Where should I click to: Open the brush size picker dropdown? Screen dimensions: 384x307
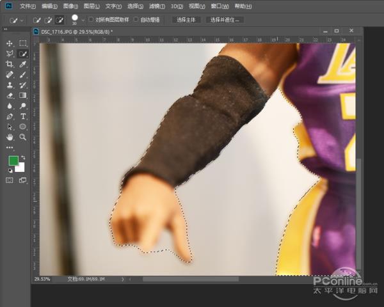(x=83, y=20)
